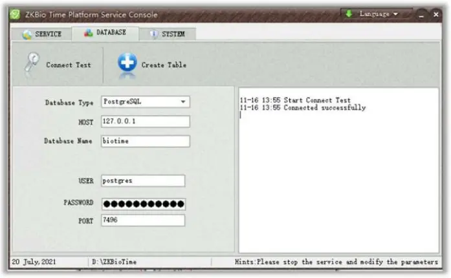Close the Service Console window

tap(436, 14)
